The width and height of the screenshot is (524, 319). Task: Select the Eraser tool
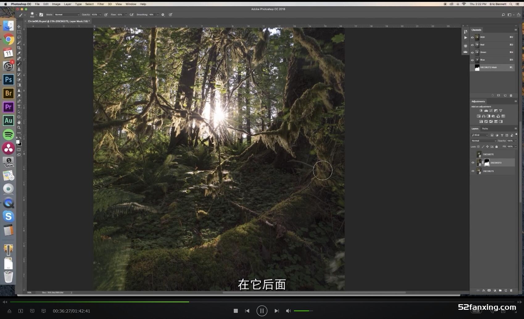point(19,80)
